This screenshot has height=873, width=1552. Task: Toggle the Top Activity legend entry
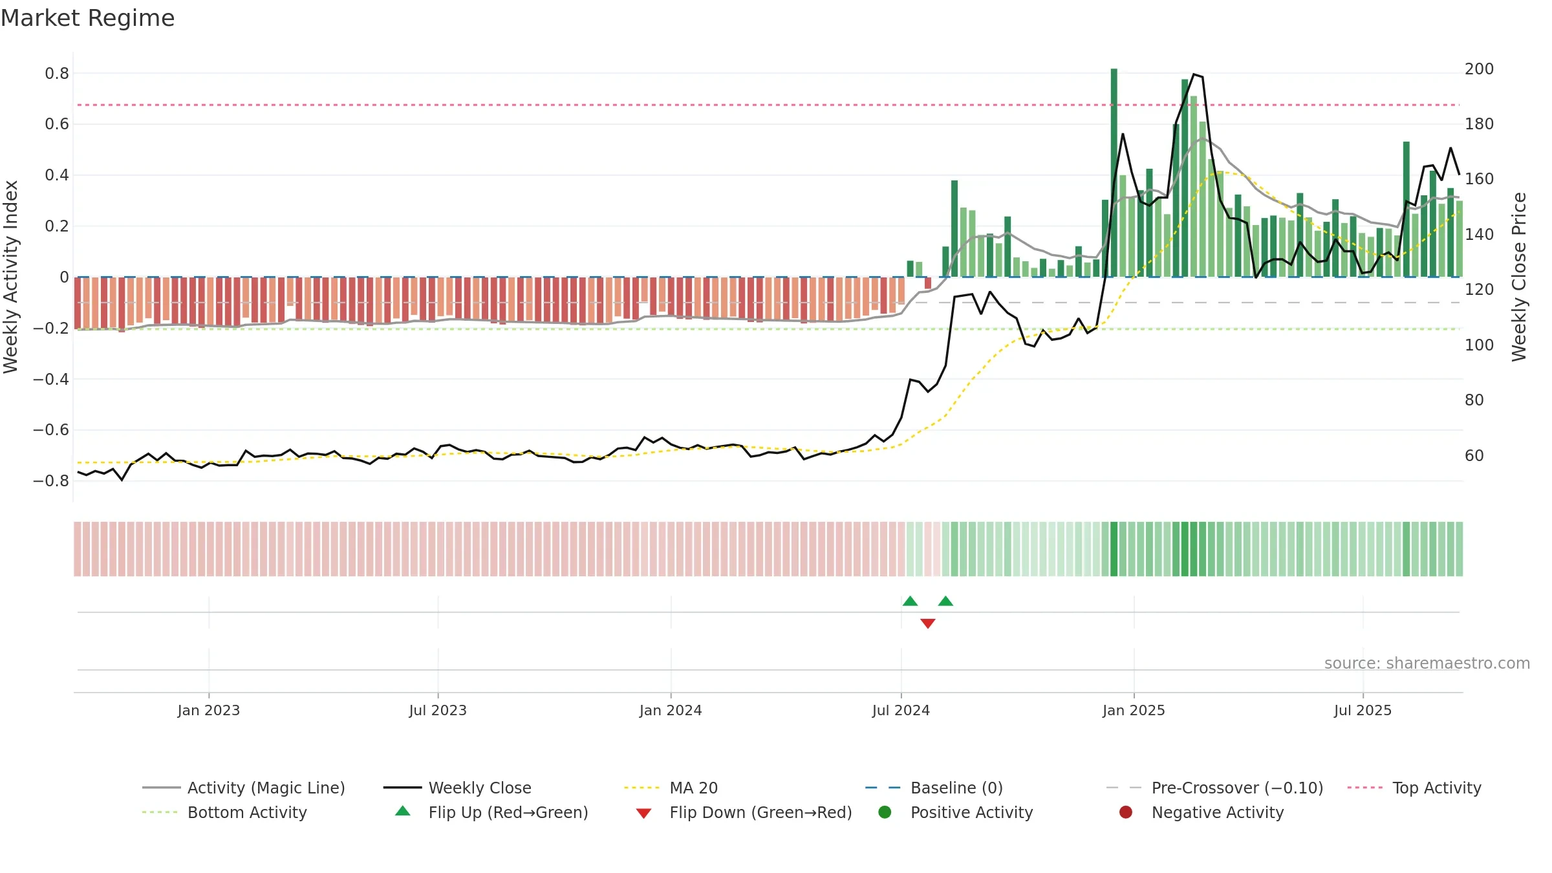(1414, 788)
